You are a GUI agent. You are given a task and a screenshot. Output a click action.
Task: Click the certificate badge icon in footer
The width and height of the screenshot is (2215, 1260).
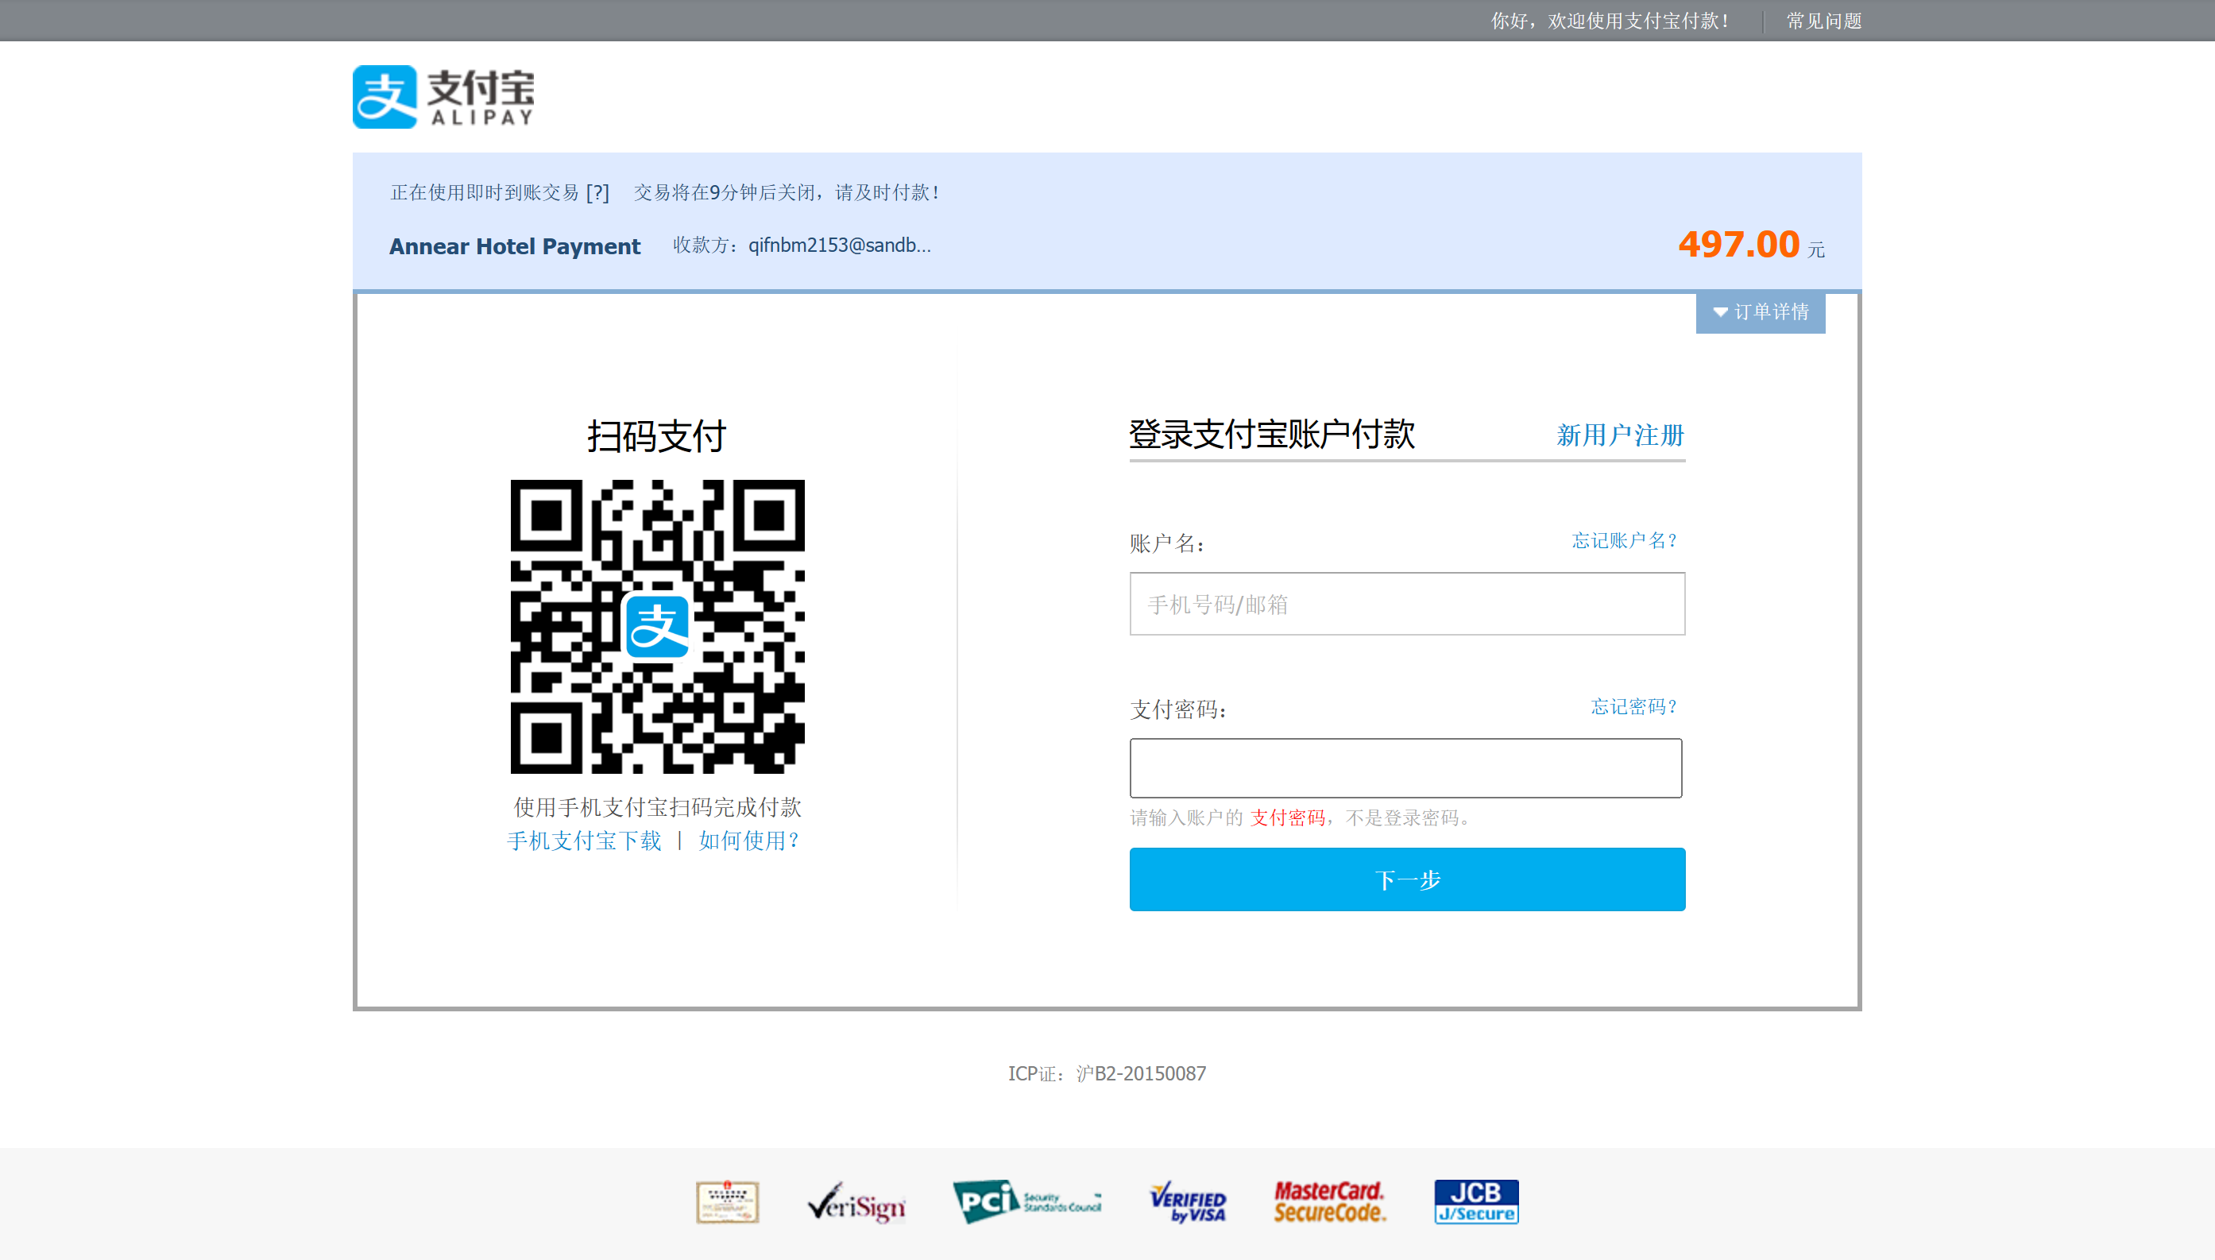point(728,1202)
